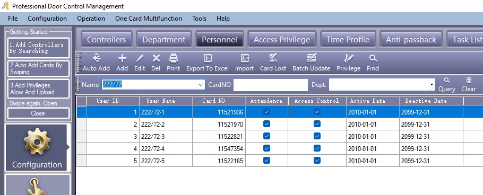Image resolution: width=483 pixels, height=195 pixels.
Task: Close the Getting Started panel
Action: coord(39,113)
